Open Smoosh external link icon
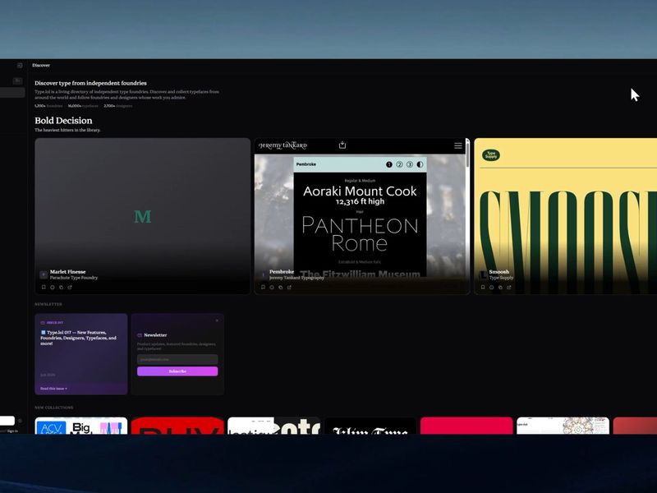The image size is (657, 493). click(x=509, y=287)
